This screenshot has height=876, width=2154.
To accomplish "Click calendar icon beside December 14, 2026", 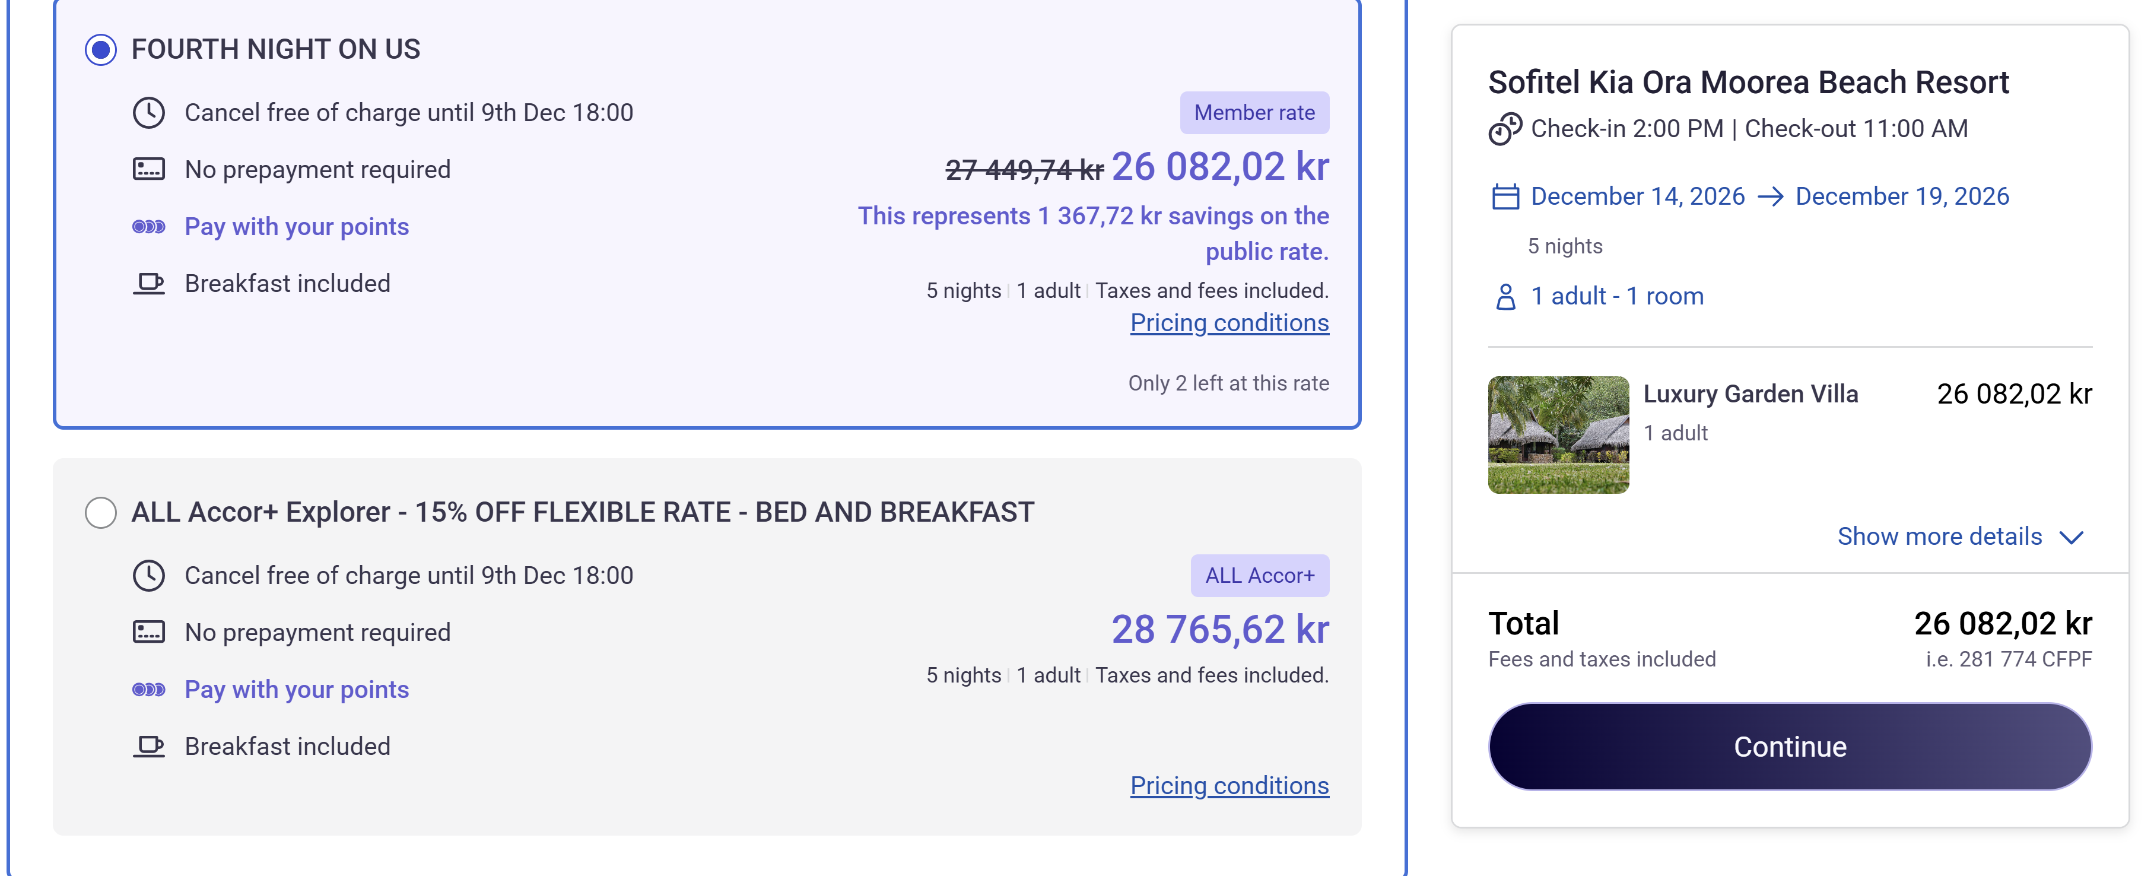I will tap(1505, 196).
